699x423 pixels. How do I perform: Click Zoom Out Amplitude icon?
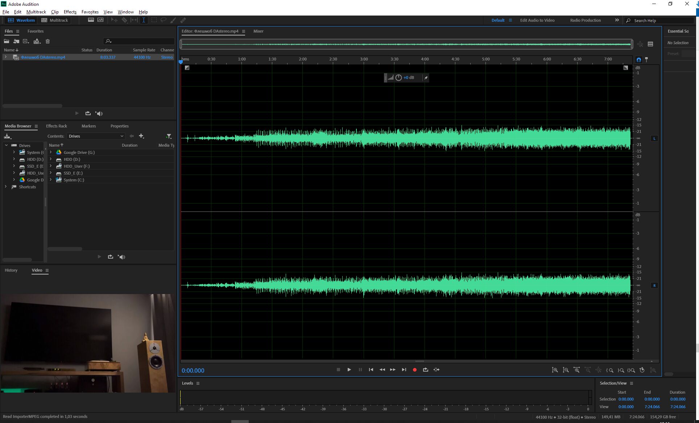(x=566, y=370)
